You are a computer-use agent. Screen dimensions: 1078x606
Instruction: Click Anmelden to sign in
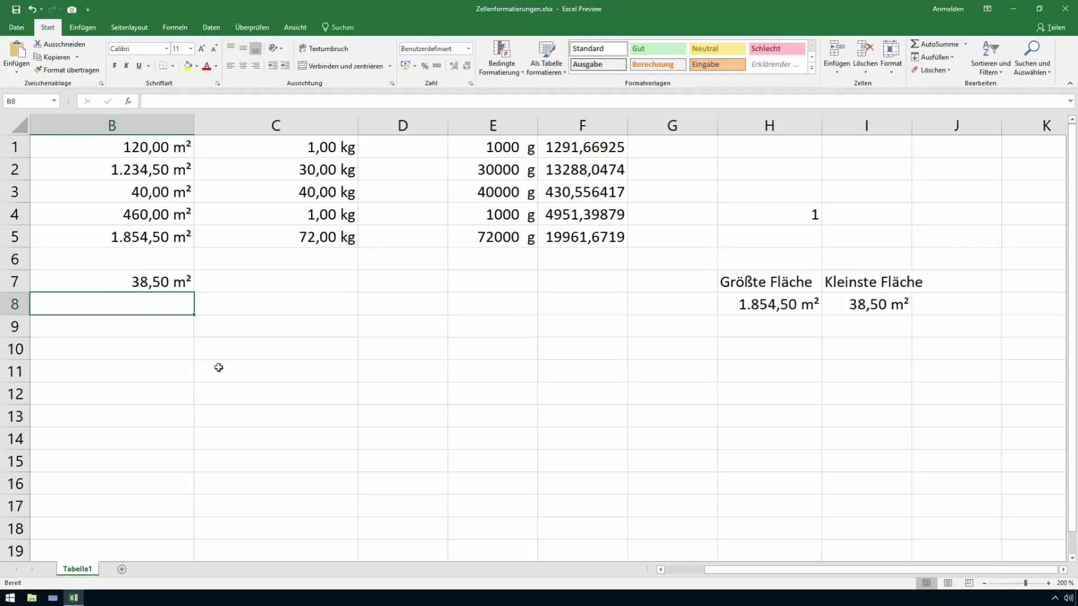coord(948,9)
